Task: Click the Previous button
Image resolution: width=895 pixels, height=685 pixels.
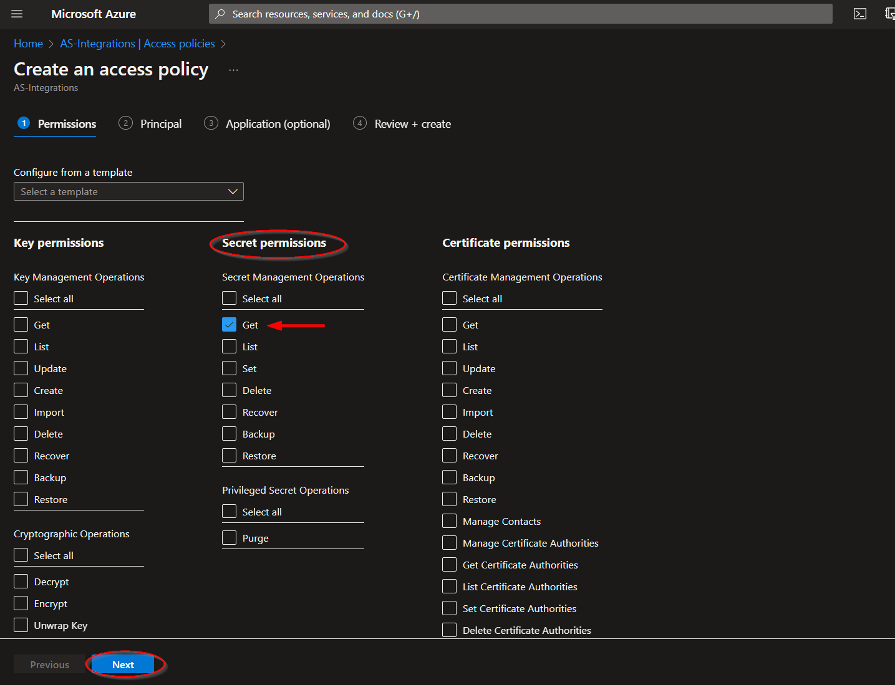Action: pyautogui.click(x=50, y=664)
